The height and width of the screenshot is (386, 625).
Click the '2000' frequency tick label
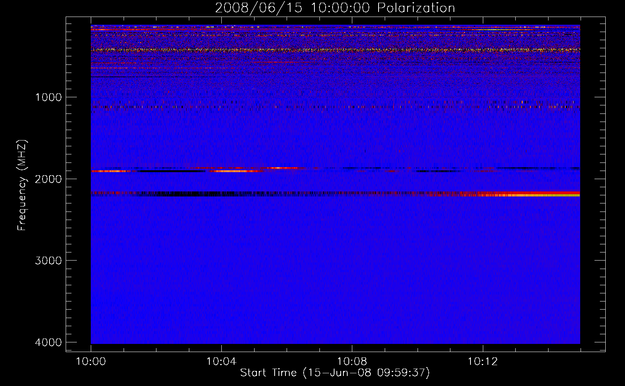(x=48, y=179)
